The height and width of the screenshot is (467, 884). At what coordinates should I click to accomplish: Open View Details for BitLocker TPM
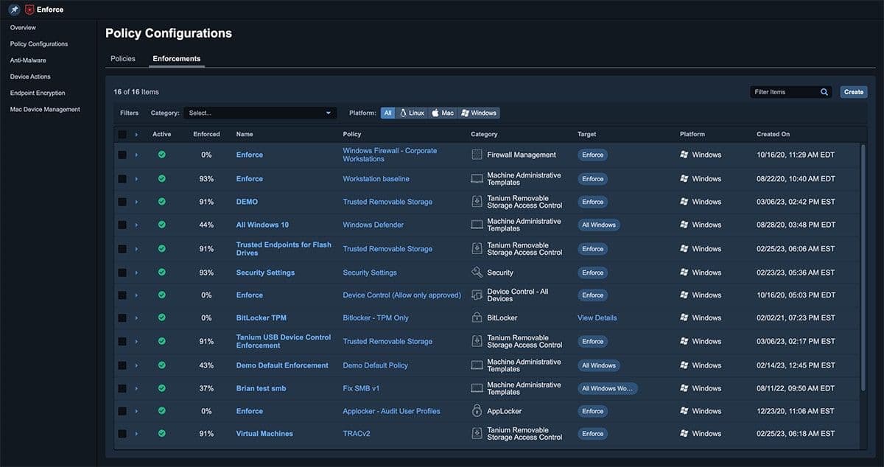pyautogui.click(x=597, y=318)
